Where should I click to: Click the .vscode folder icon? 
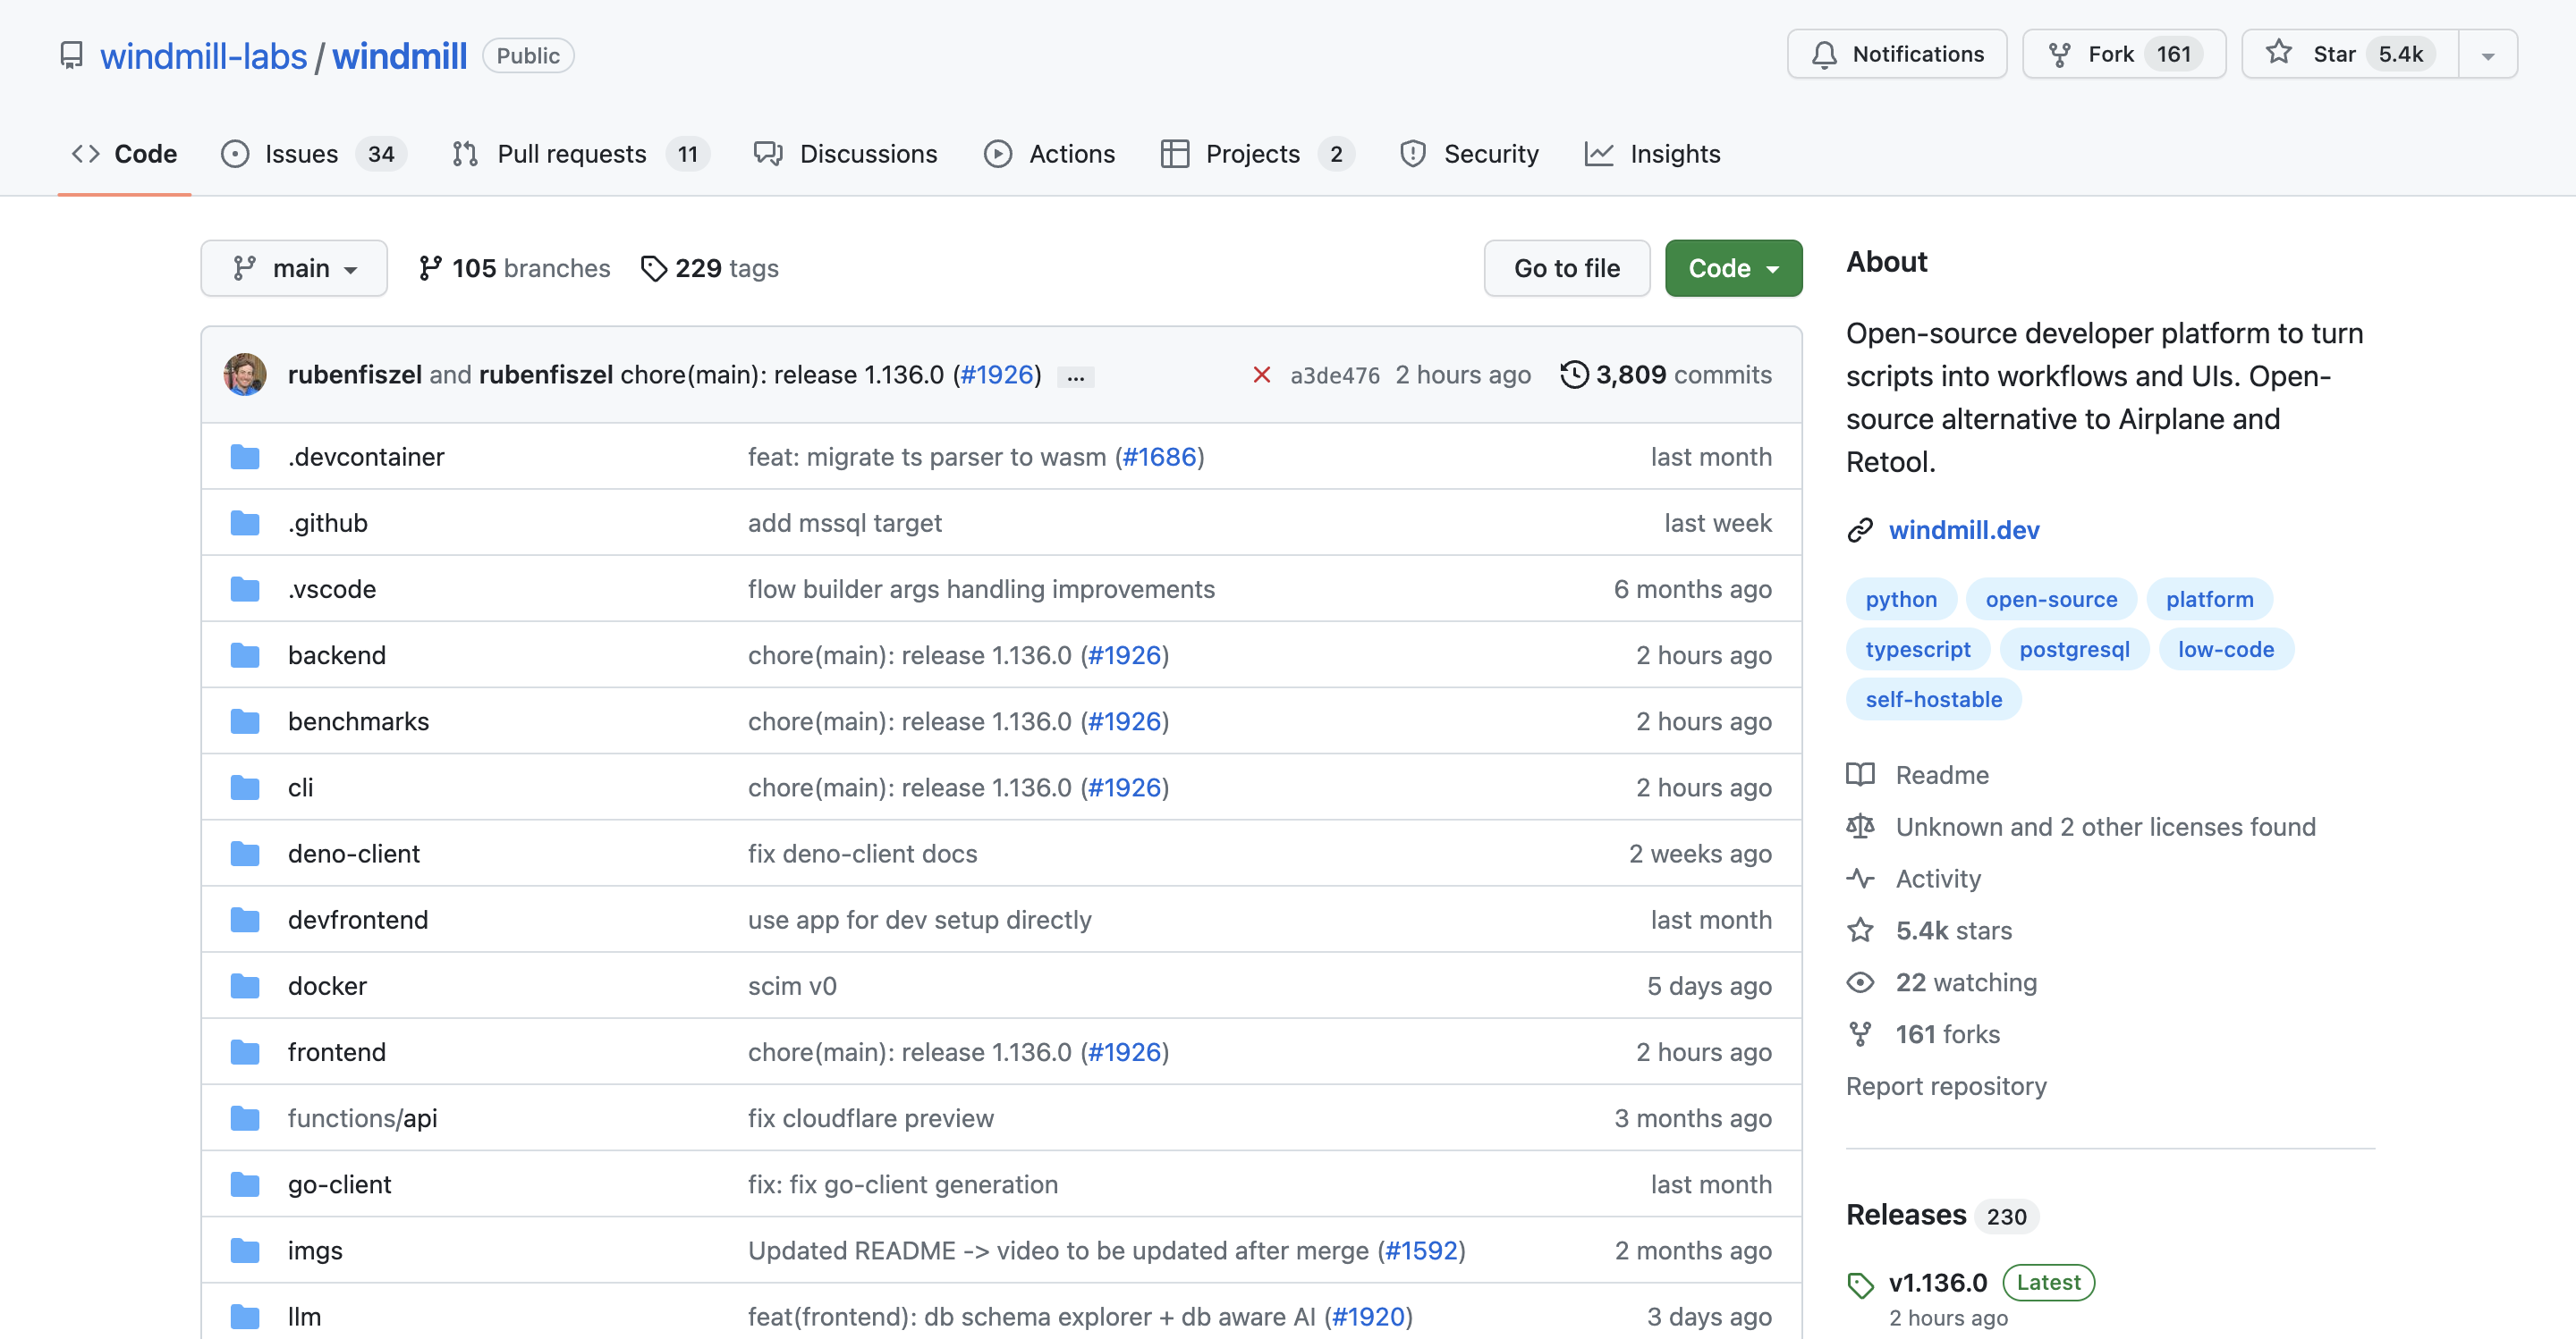tap(244, 588)
